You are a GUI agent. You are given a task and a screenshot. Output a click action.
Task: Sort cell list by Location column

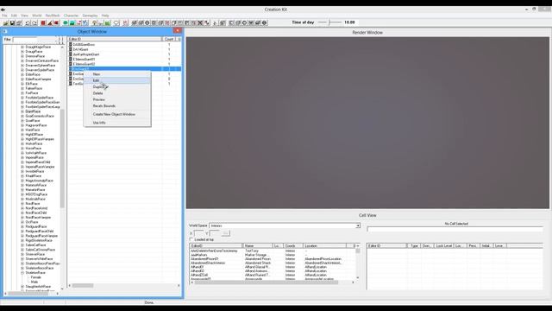click(324, 245)
